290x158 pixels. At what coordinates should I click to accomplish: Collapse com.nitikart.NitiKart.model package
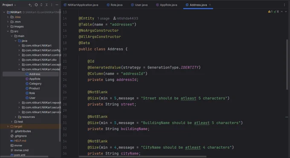click(x=19, y=69)
